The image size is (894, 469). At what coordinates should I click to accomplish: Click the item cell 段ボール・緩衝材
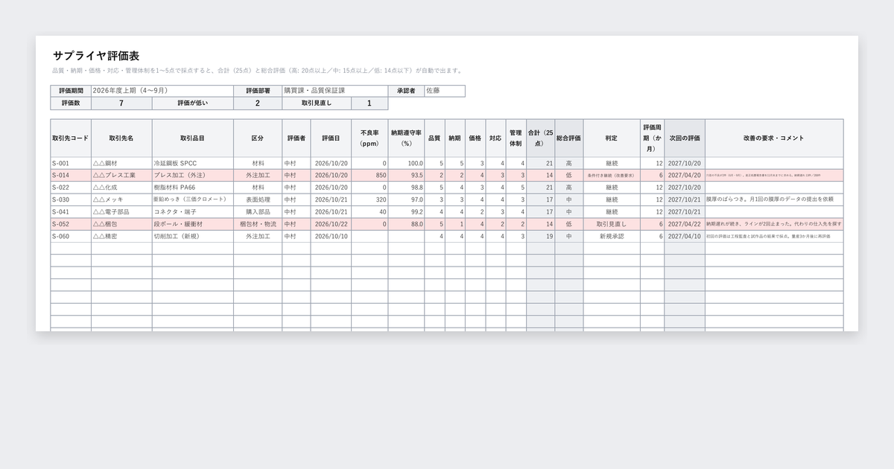(193, 224)
